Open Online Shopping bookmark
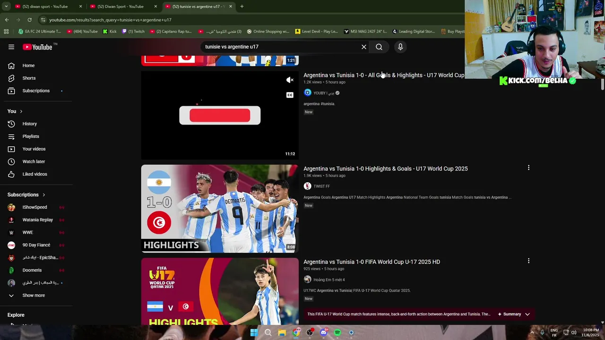Screen dimensions: 605x340 tap(268, 32)
